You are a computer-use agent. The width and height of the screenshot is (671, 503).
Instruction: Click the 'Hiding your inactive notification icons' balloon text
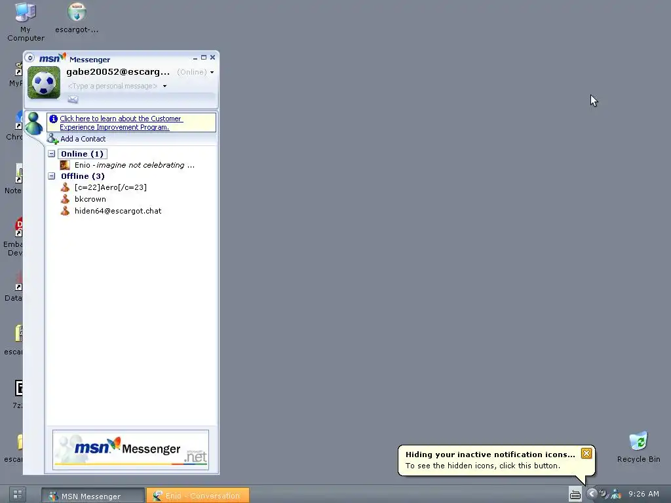[x=490, y=455]
